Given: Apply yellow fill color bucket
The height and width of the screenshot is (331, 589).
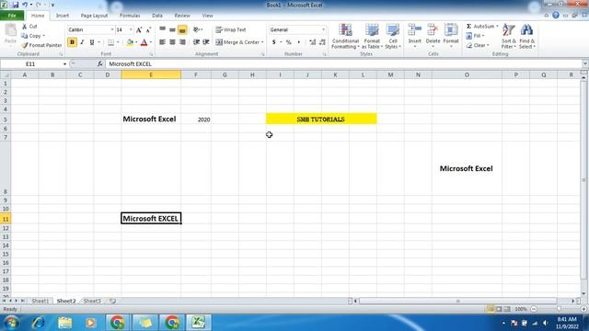Looking at the screenshot, I should point(130,42).
